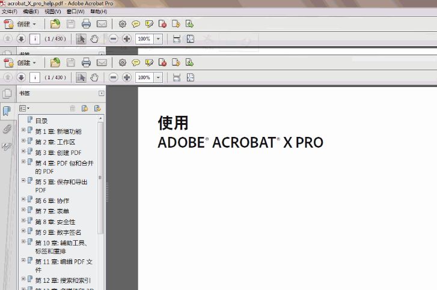Screen dimensions: 437x290
Task: Activate the Select tool in the lower toolbar
Action: (x=81, y=77)
